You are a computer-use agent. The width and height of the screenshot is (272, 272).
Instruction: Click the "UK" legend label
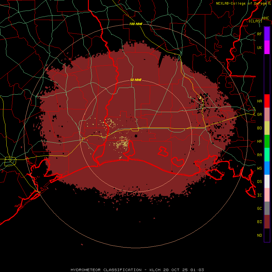point(259,47)
